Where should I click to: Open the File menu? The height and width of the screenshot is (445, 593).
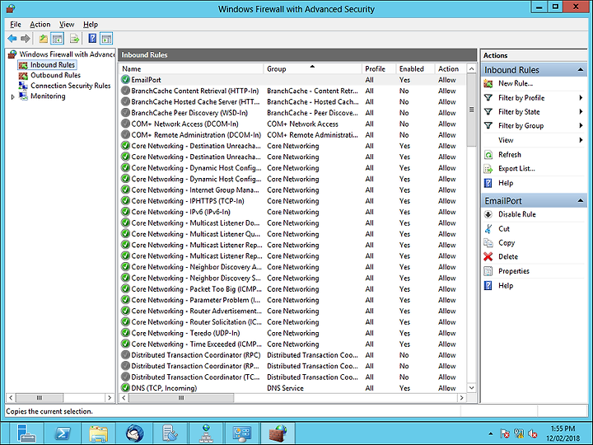(16, 24)
